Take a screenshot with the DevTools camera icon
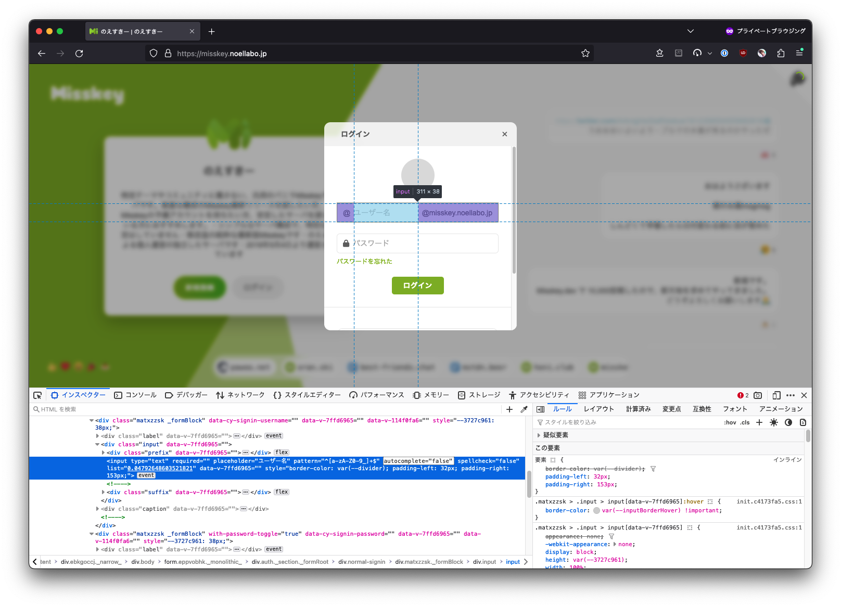841x607 pixels. 758,395
